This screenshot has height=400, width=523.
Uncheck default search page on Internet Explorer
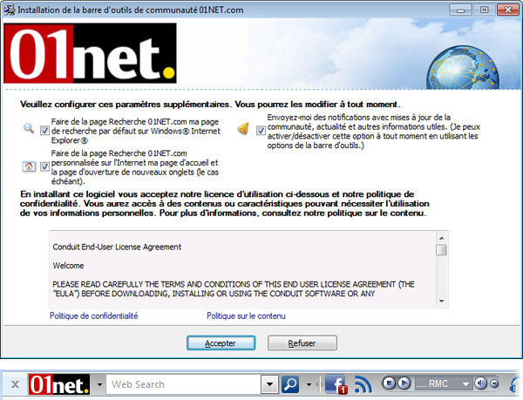point(44,131)
